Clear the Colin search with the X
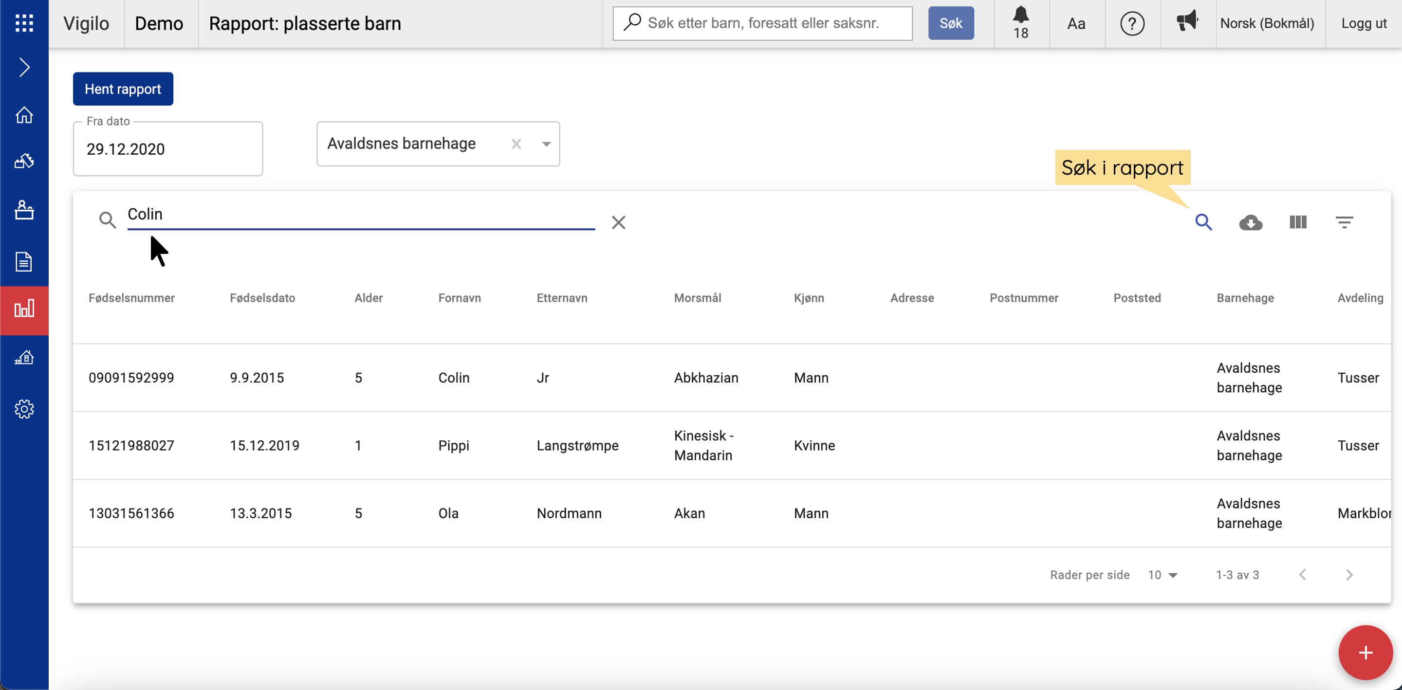 click(618, 222)
